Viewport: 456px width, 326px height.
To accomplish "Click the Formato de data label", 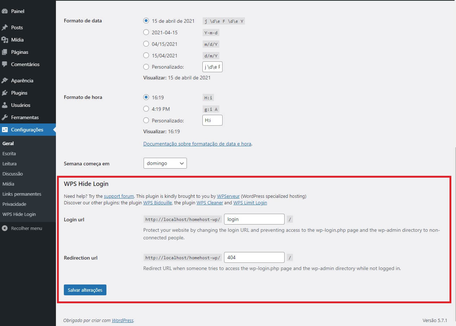I will click(x=83, y=21).
